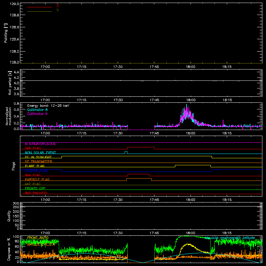Image resolution: width=266 pixels, height=266 pixels.
Task: Click the raised GAP_FLAG segment
Action: point(141,147)
